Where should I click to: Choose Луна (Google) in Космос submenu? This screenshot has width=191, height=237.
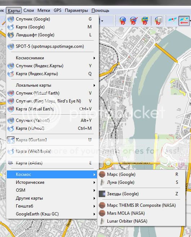click(x=141, y=182)
